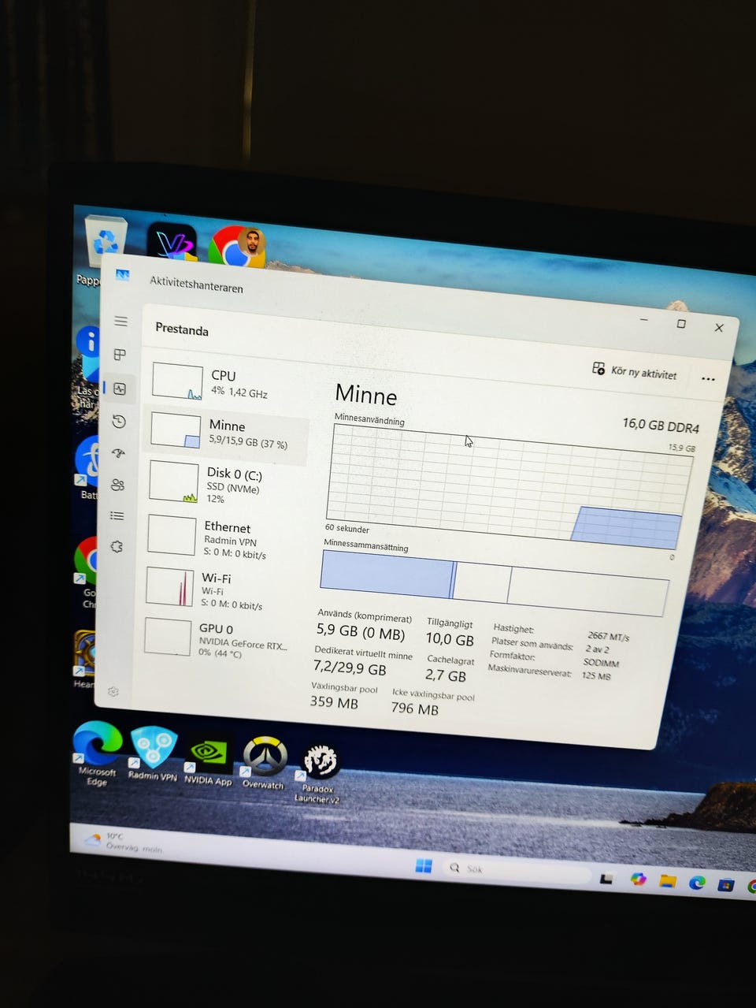The width and height of the screenshot is (756, 1008).
Task: Click the taskbar search box 'Sök'
Action: [516, 870]
